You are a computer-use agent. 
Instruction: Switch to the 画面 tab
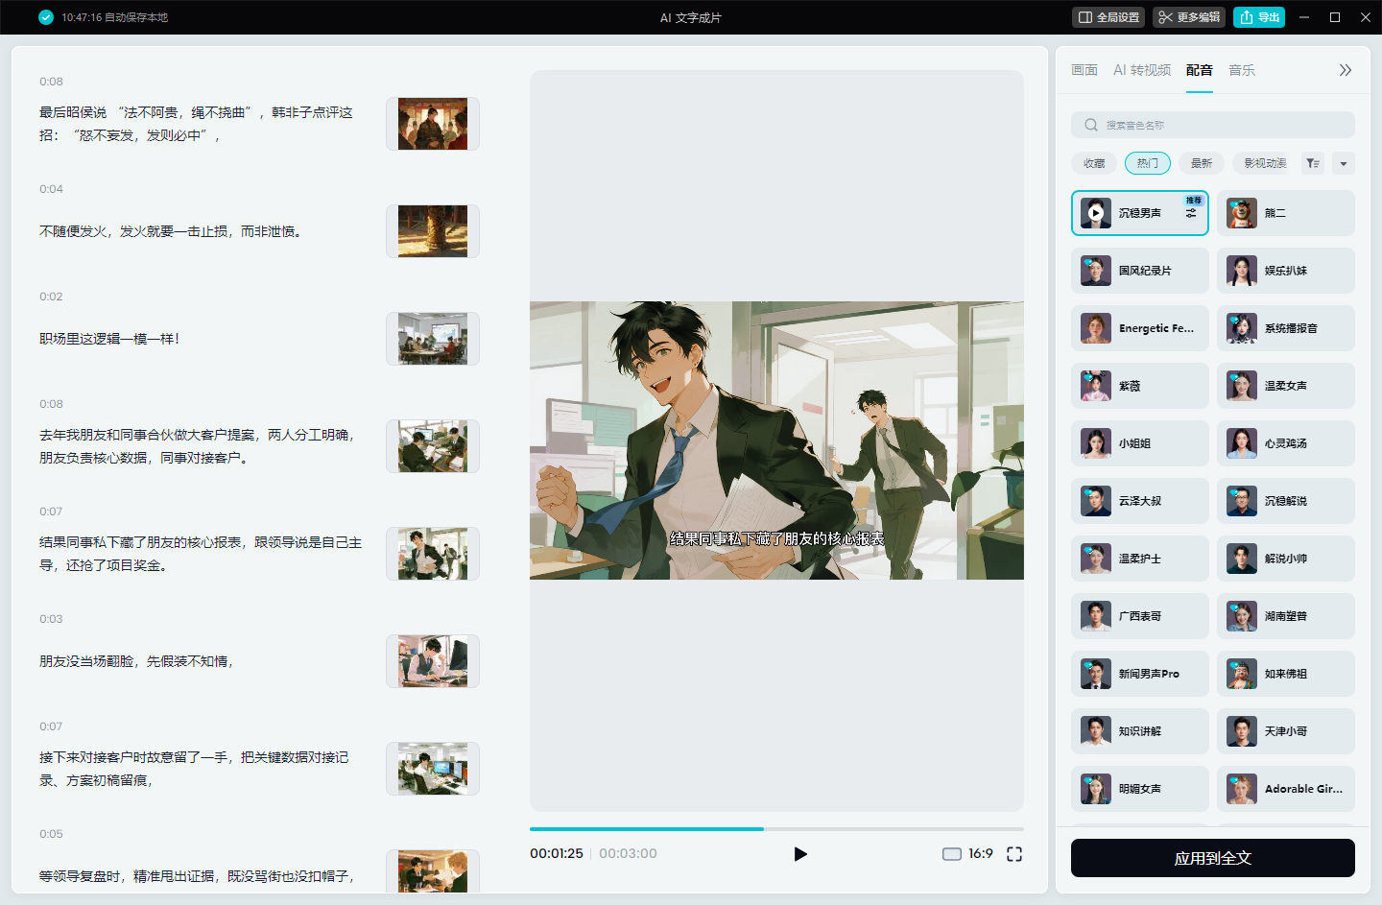tap(1084, 70)
